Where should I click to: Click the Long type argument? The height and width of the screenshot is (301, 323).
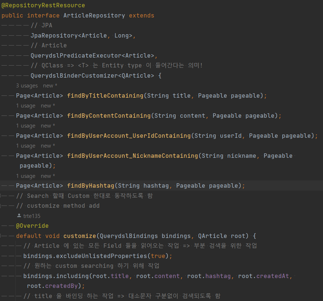tap(122, 35)
